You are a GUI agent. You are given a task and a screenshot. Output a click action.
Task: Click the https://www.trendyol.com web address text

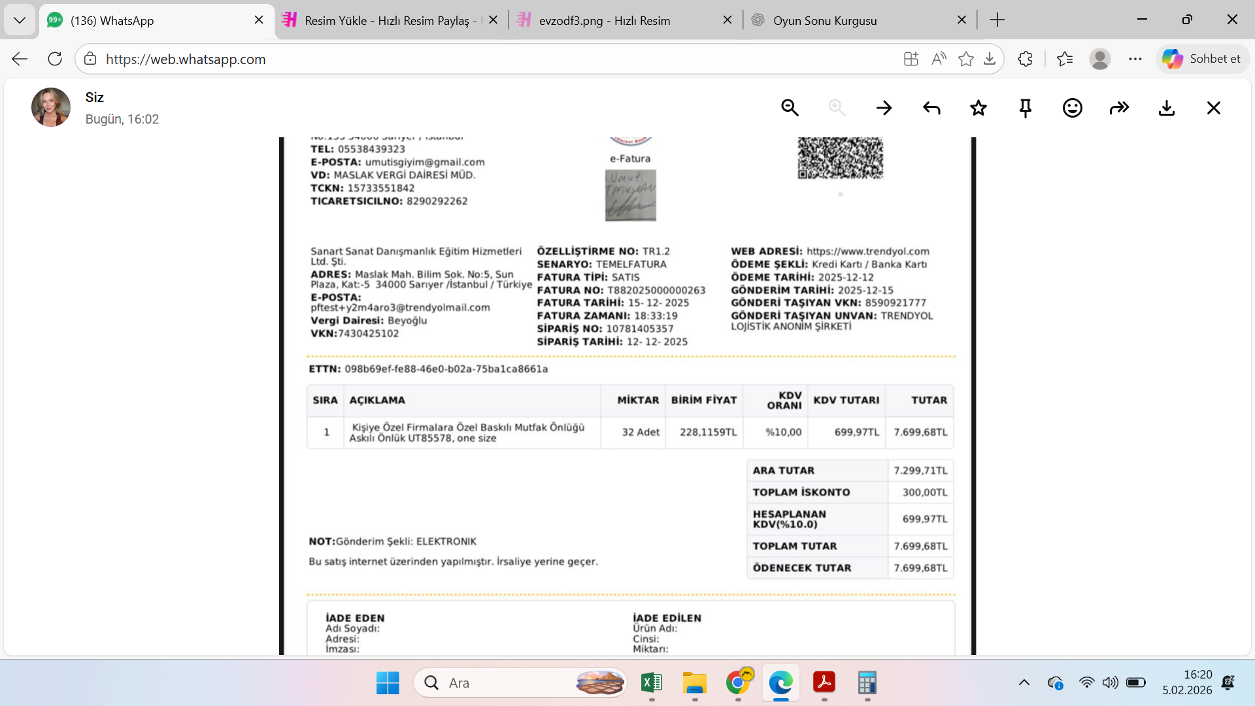(867, 252)
